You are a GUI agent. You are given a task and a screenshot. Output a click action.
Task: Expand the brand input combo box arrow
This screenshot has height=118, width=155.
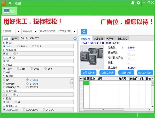(x=74, y=32)
